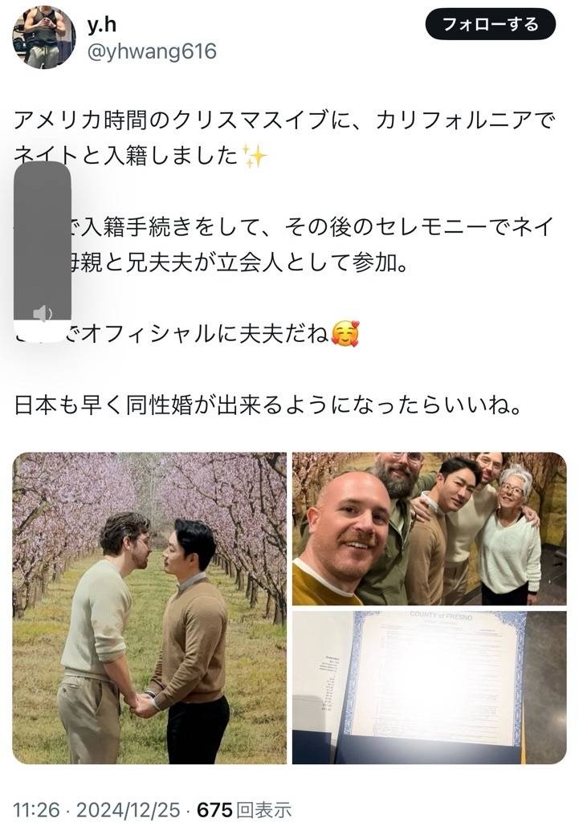The image size is (579, 822).
Task: Click the 11:26 post timestamp
Action: coord(35,809)
